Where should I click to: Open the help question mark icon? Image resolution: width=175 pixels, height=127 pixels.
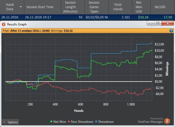click(x=171, y=30)
